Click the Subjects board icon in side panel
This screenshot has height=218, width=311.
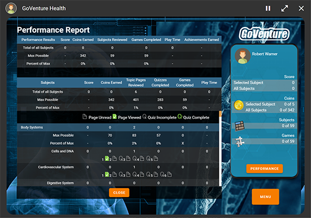(240, 126)
